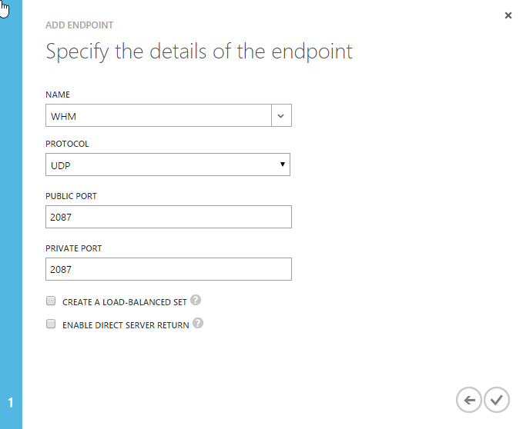Image resolution: width=523 pixels, height=429 pixels.
Task: Tick the Enable Direct Server Return checkbox
Action: coord(51,324)
